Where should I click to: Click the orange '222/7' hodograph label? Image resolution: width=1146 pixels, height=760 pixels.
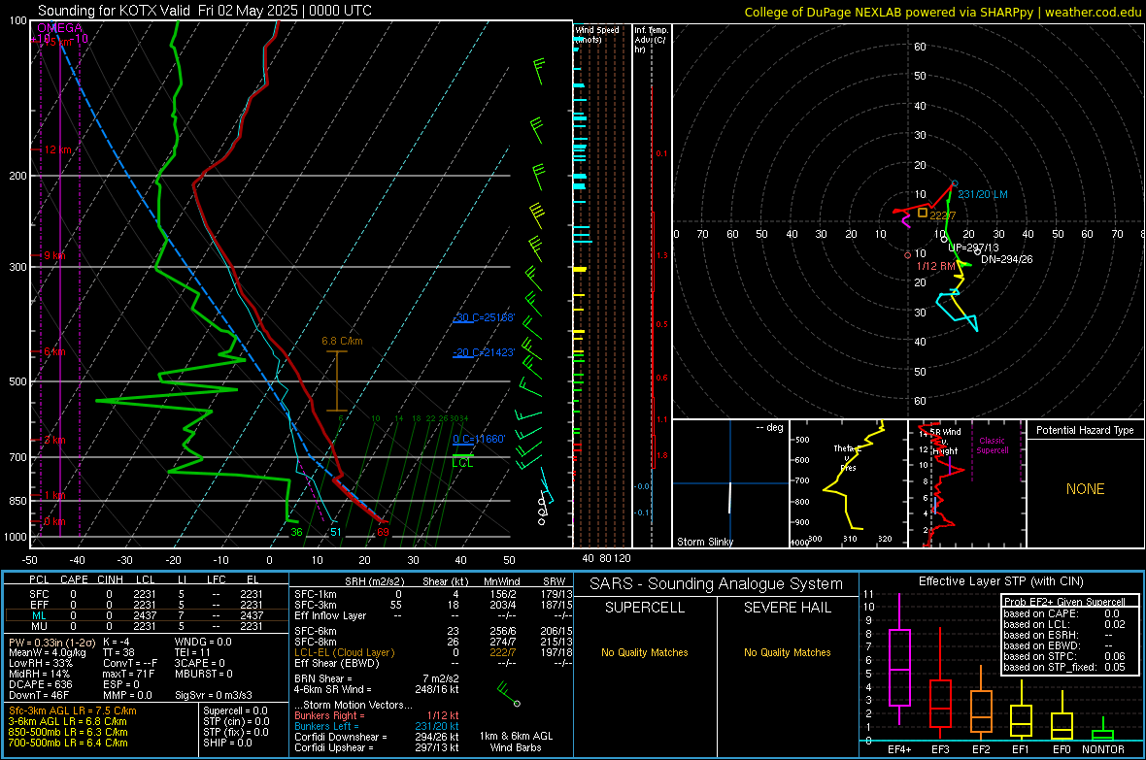pyautogui.click(x=943, y=215)
